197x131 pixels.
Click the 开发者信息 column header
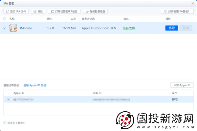click(88, 19)
